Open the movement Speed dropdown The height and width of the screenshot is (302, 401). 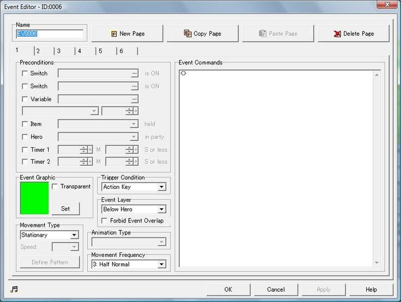tap(65, 247)
